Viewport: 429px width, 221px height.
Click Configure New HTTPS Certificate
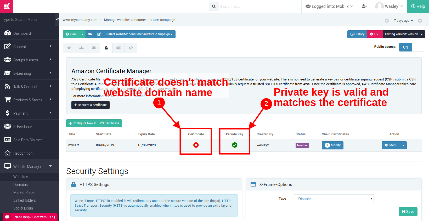[94, 123]
